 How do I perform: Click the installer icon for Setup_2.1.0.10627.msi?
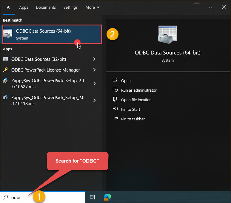pos(5,81)
